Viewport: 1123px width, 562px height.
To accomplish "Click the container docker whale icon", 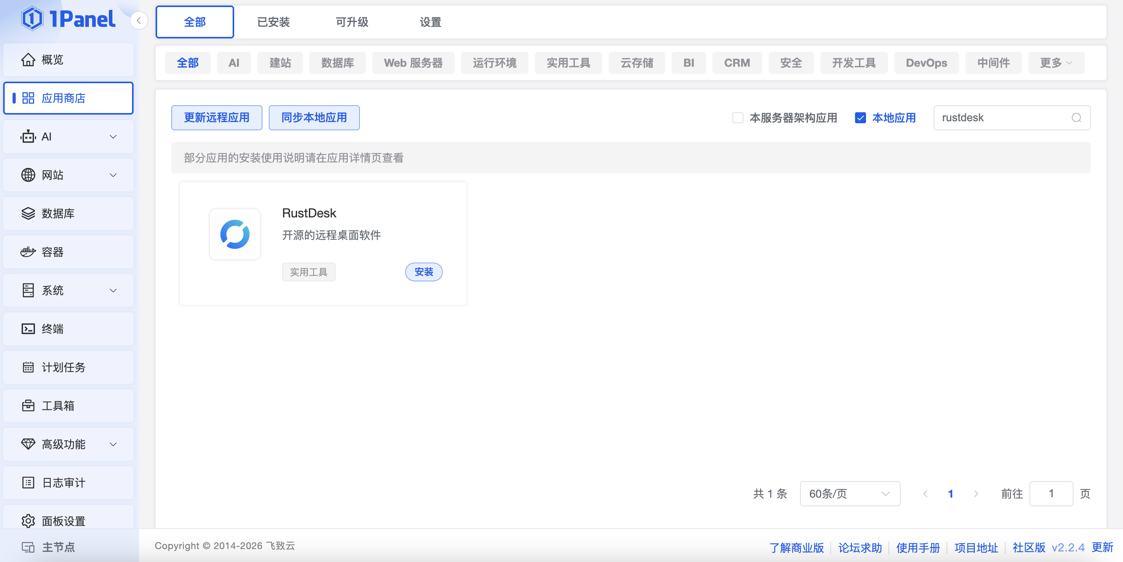I will [x=28, y=252].
